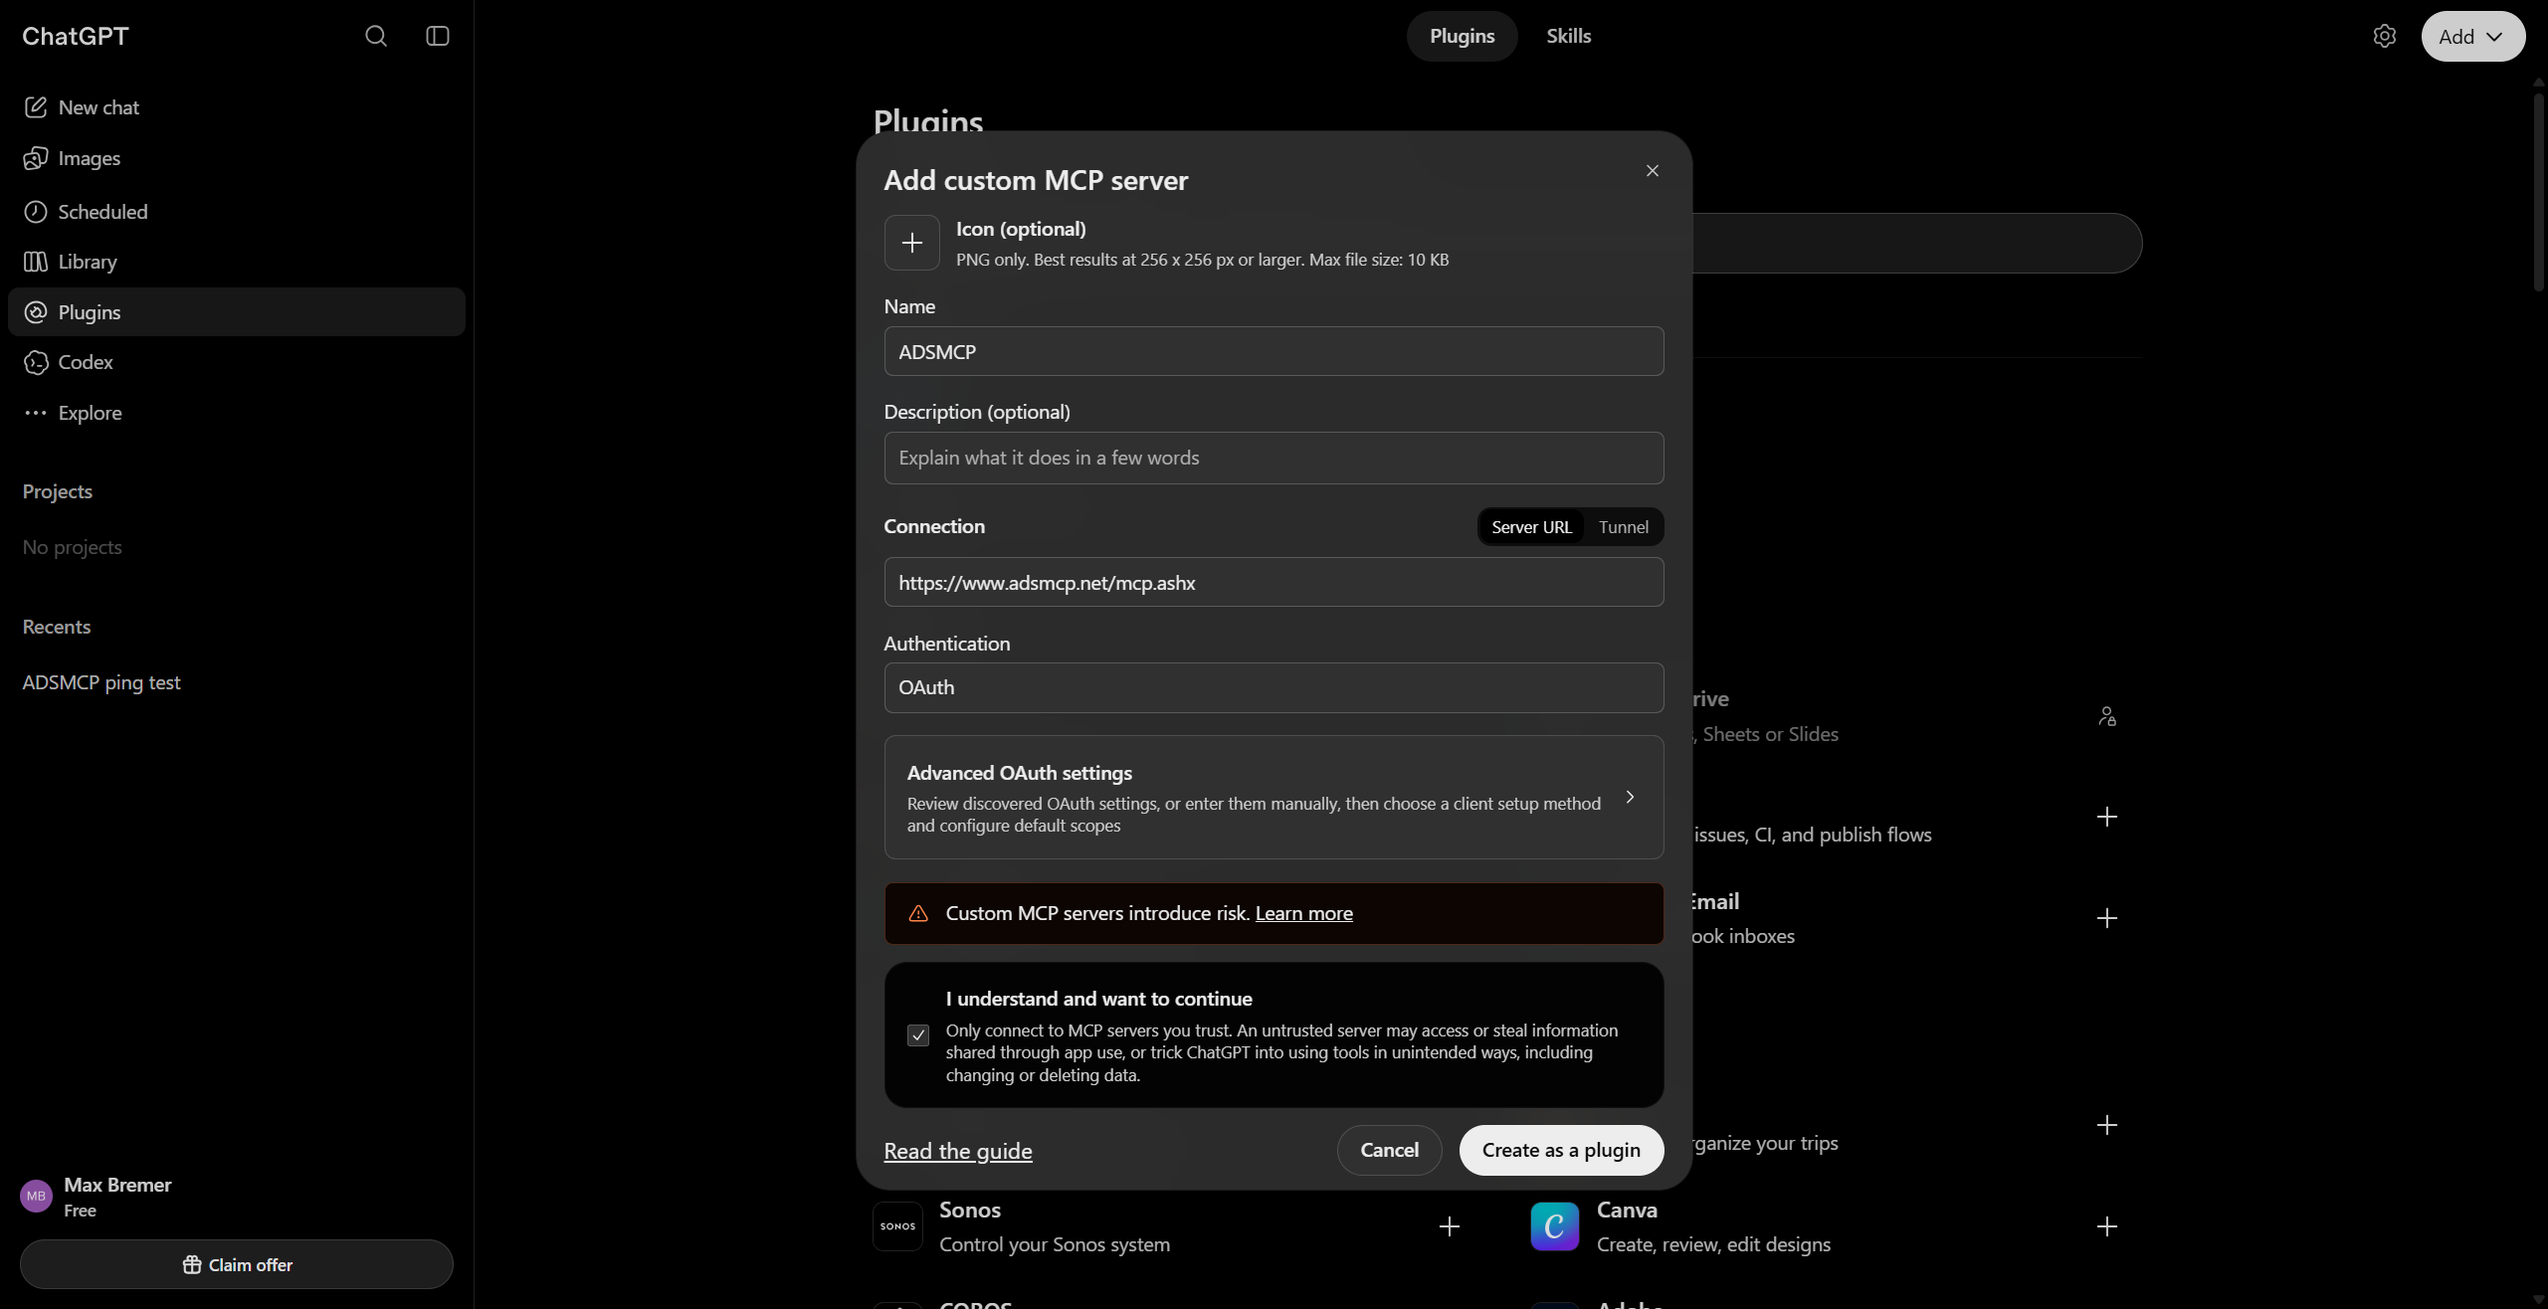
Task: Uncheck I understand and want to continue
Action: (x=918, y=1035)
